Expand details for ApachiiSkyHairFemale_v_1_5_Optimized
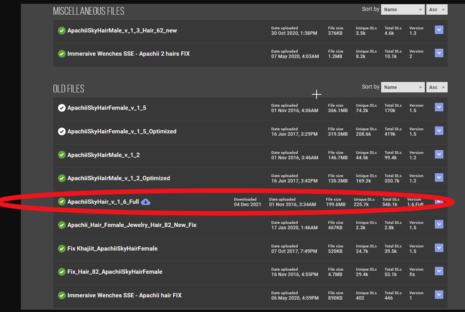The image size is (465, 312). tap(439, 131)
